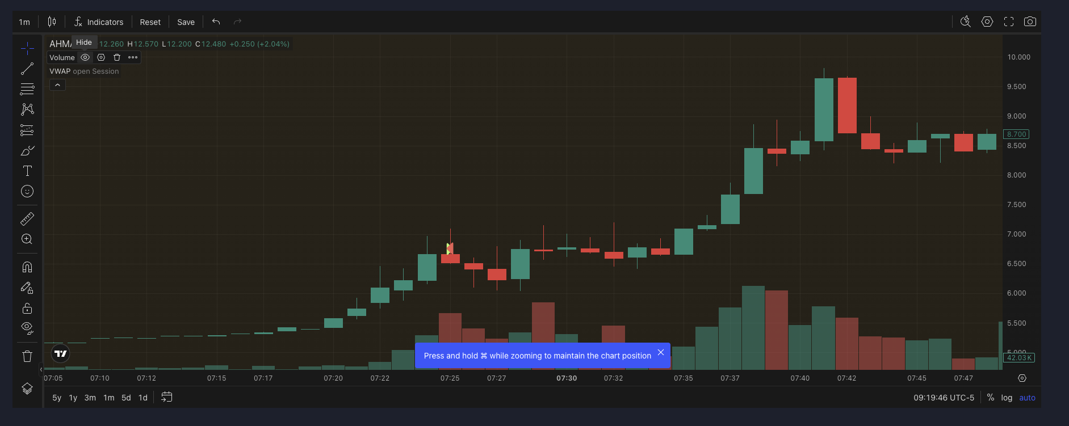Click the trash icon to remove drawings
The width and height of the screenshot is (1069, 426).
tap(27, 356)
